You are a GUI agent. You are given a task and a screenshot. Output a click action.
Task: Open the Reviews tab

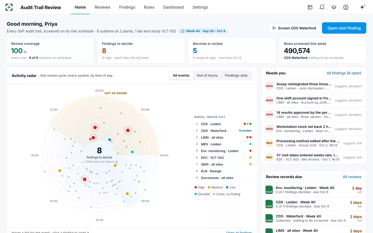(102, 7)
